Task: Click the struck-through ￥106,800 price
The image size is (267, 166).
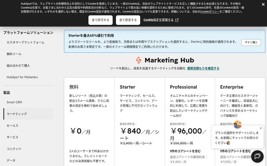Action: point(181,143)
